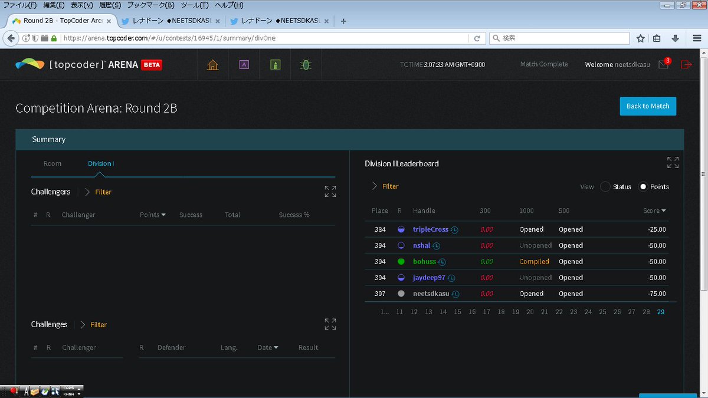Expand the Division I Leaderboard fullscreen icon
The image size is (708, 398).
click(x=673, y=163)
